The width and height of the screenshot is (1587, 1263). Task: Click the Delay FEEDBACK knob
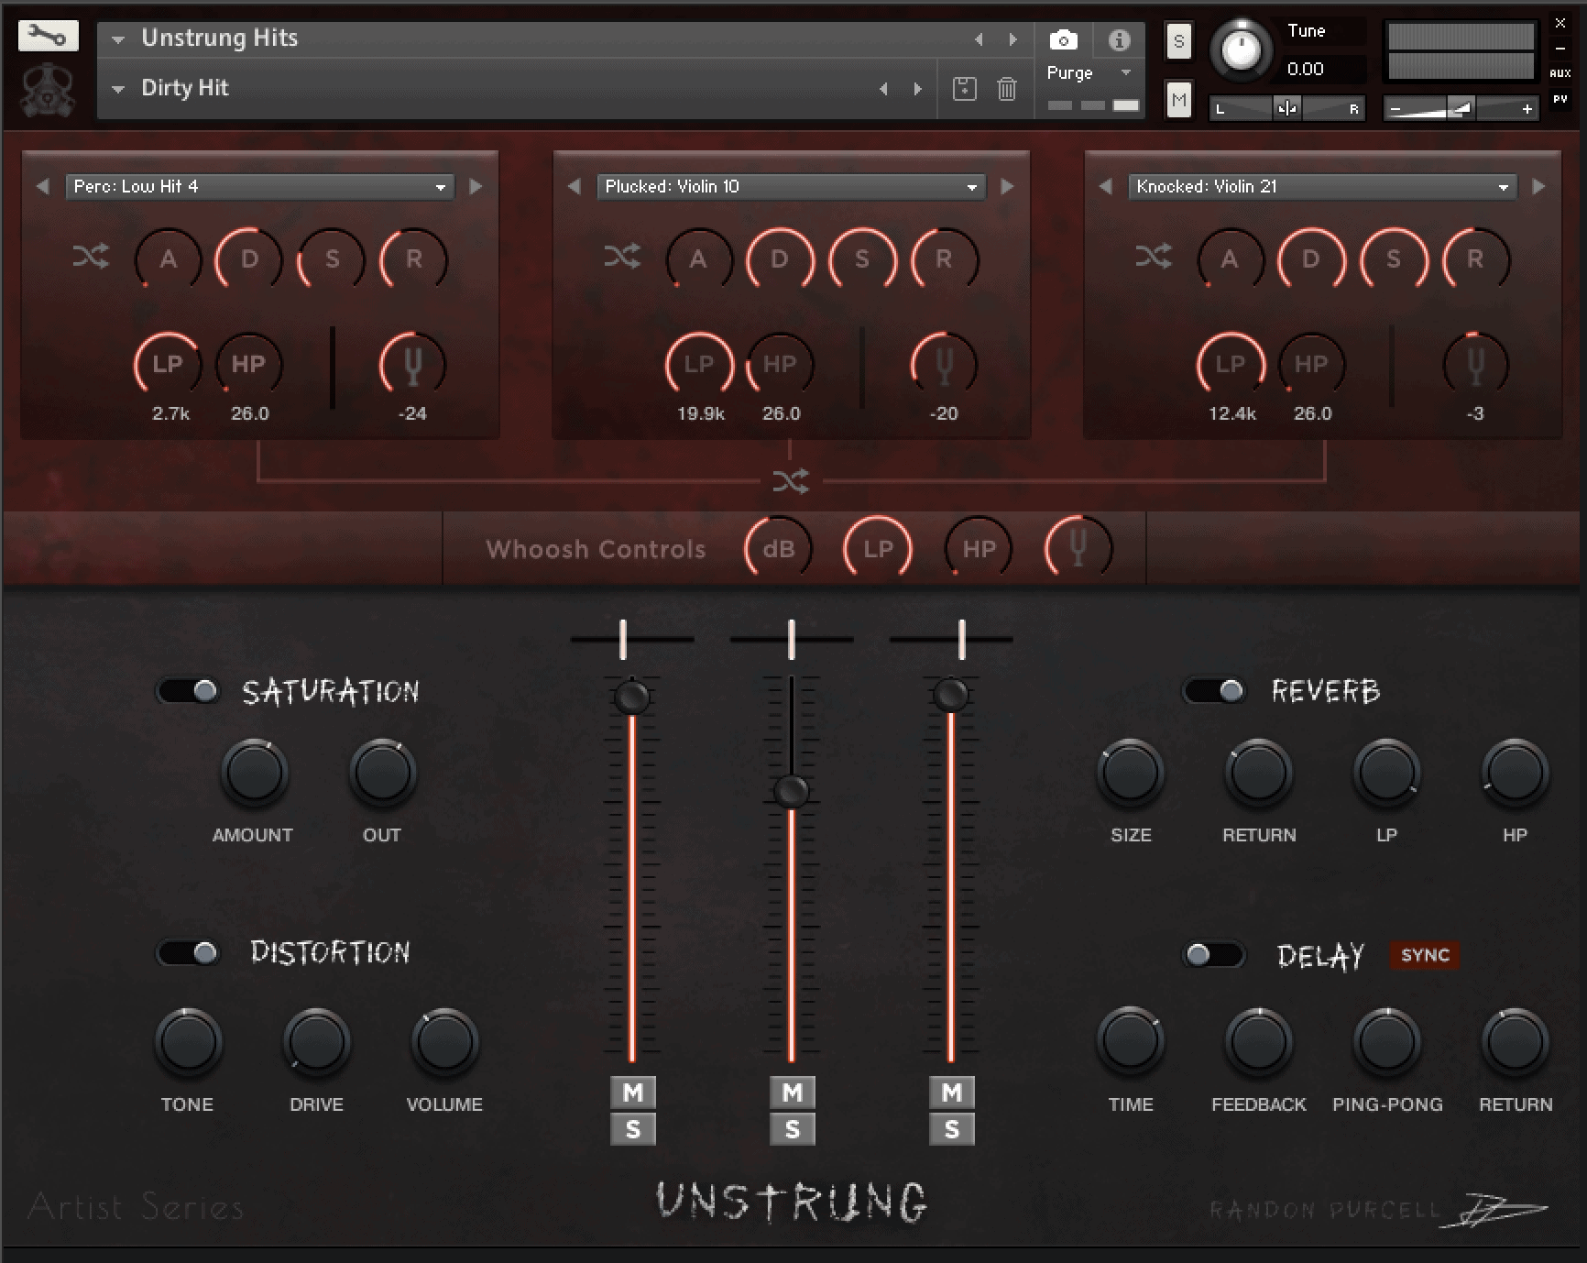[1259, 1042]
